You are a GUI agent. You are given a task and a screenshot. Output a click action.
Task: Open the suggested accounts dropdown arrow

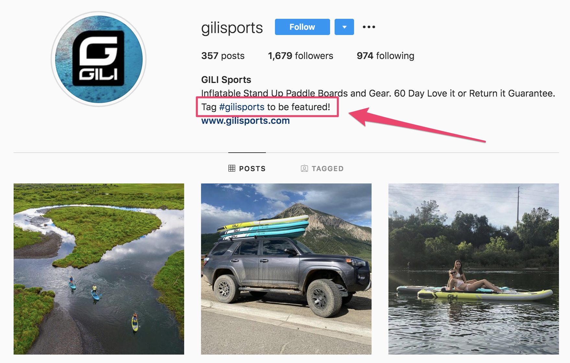[344, 27]
